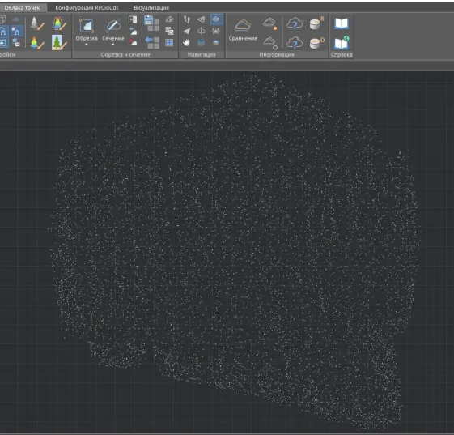This screenshot has height=435, width=454.
Task: Expand the Сечение dropdown arrow
Action: pos(113,45)
